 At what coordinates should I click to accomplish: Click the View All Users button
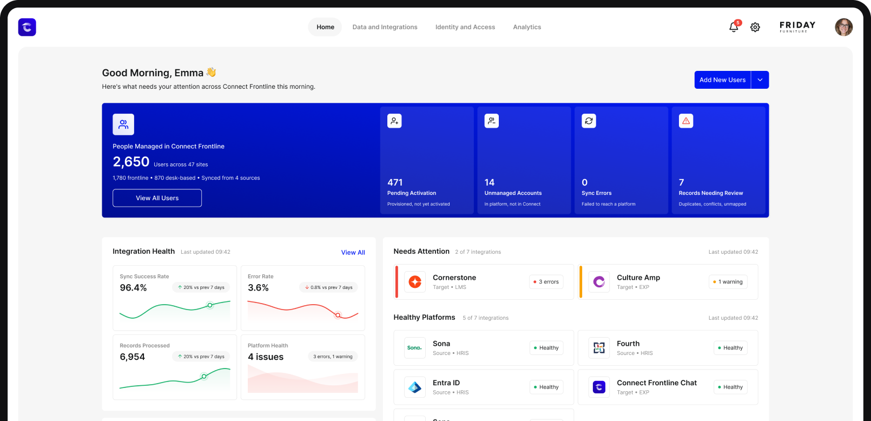157,198
